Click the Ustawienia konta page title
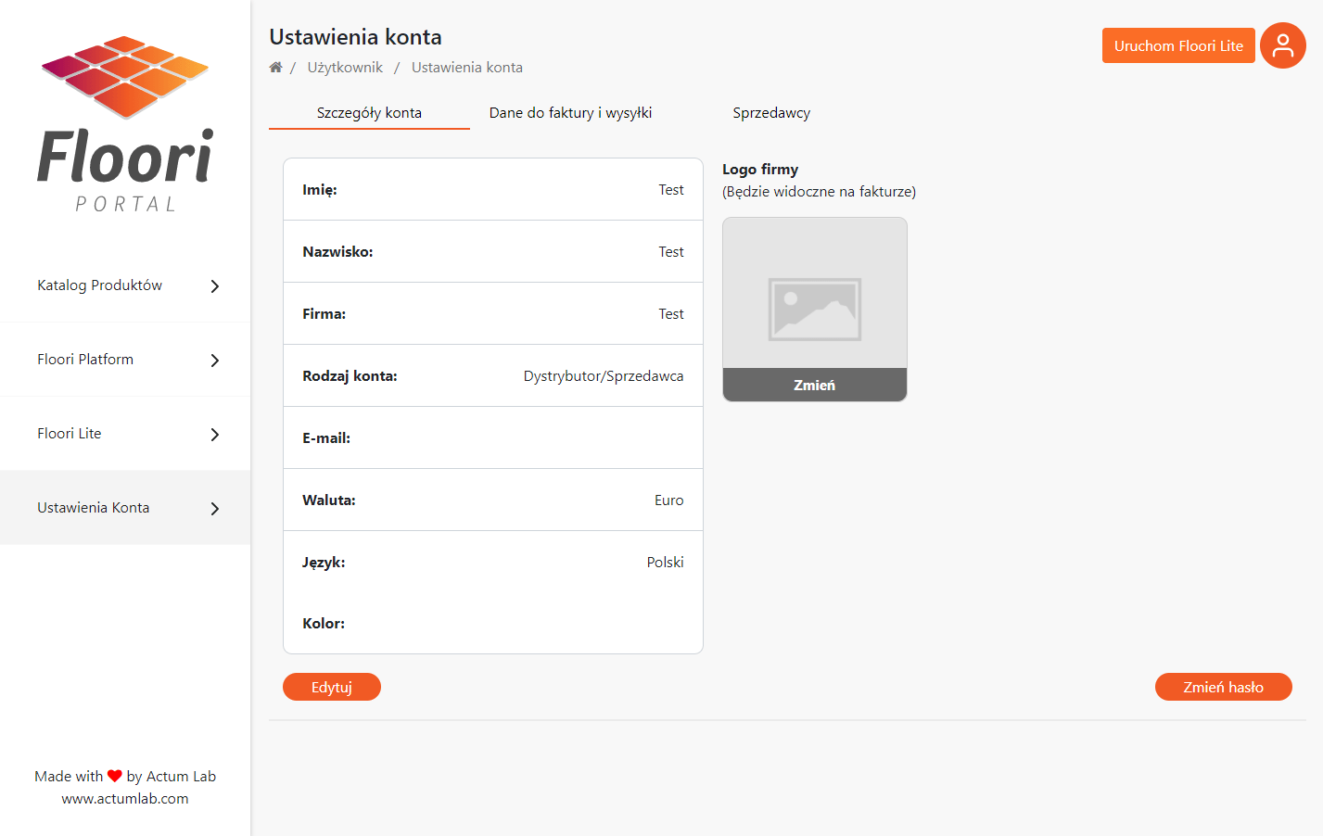The image size is (1323, 836). [356, 37]
